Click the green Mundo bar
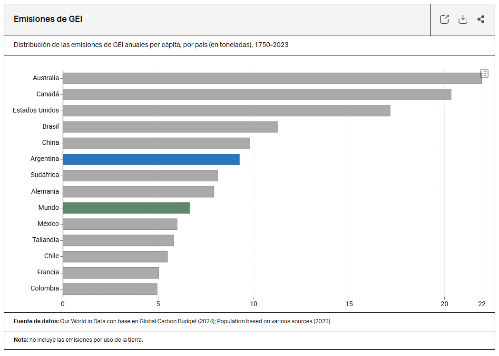 pos(126,208)
